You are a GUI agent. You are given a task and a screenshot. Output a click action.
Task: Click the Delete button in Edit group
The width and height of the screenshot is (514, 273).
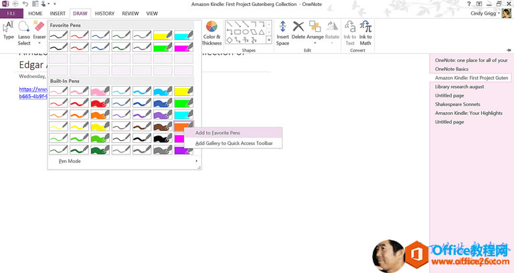298,30
